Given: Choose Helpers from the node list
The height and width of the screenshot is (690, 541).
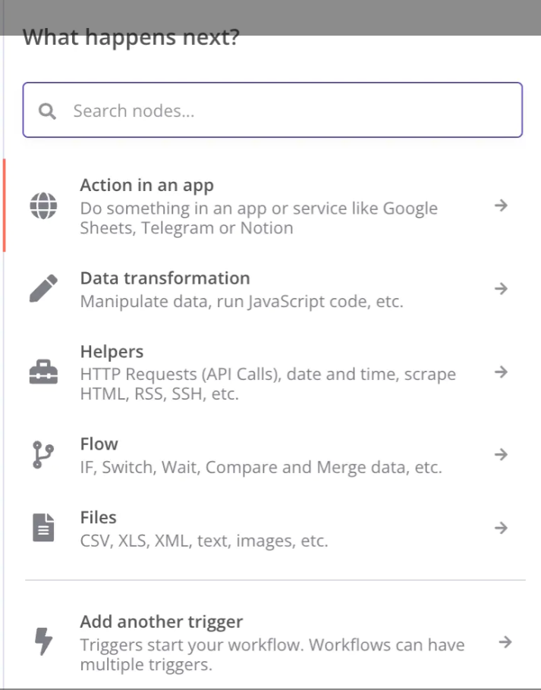Looking at the screenshot, I should [x=112, y=351].
